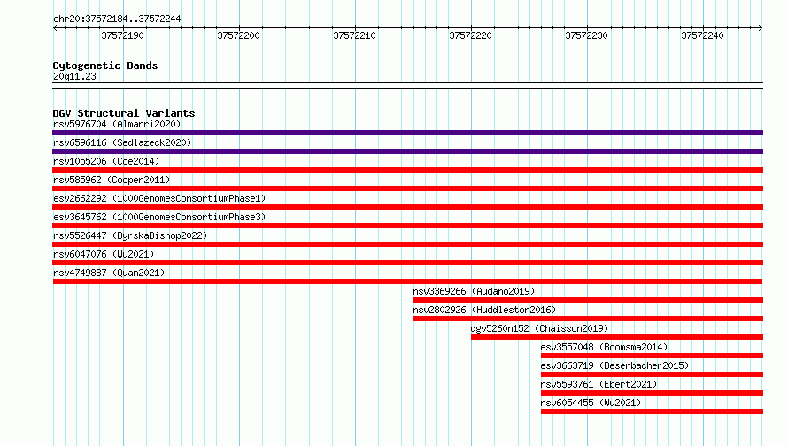Viewport: 788px width, 446px height.
Task: Click ruler position 37572240
Action: pos(703,35)
